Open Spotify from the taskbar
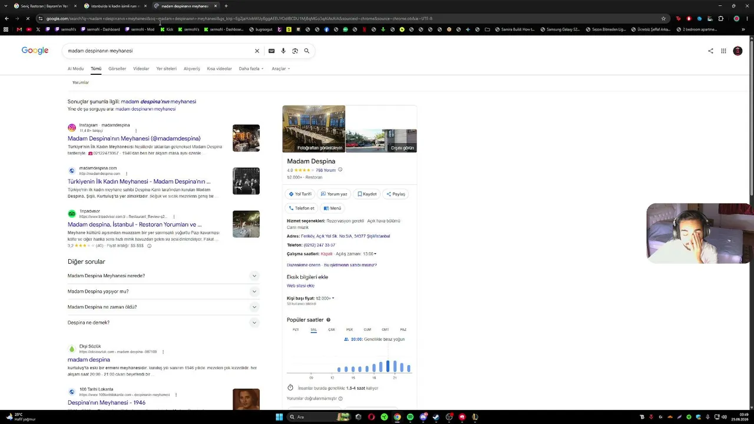 pos(410,417)
